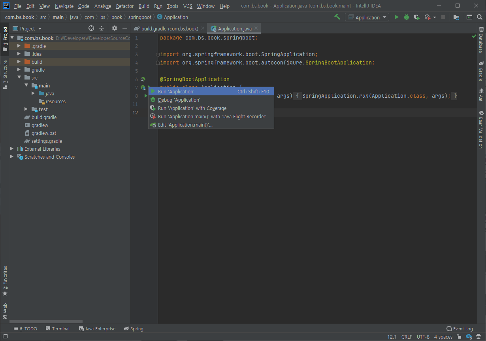Open the 6: TODO tool window

tap(25, 329)
